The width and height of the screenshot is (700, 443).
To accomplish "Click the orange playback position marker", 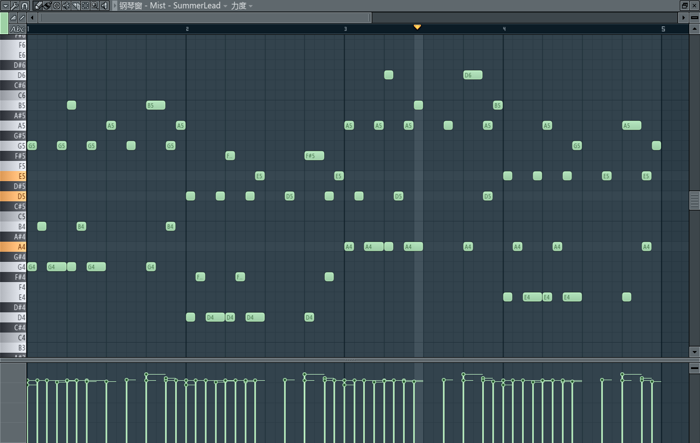I will click(x=417, y=27).
